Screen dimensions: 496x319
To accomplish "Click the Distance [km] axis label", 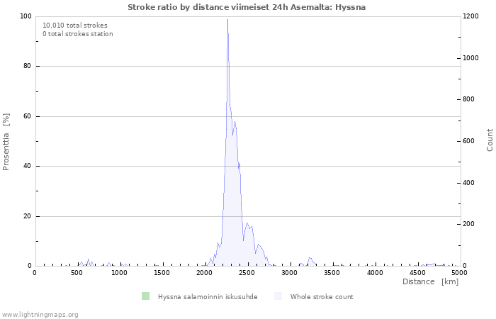I will (x=430, y=282).
